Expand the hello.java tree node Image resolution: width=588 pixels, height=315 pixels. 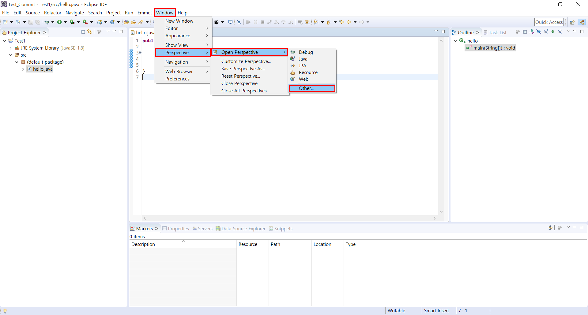(23, 69)
